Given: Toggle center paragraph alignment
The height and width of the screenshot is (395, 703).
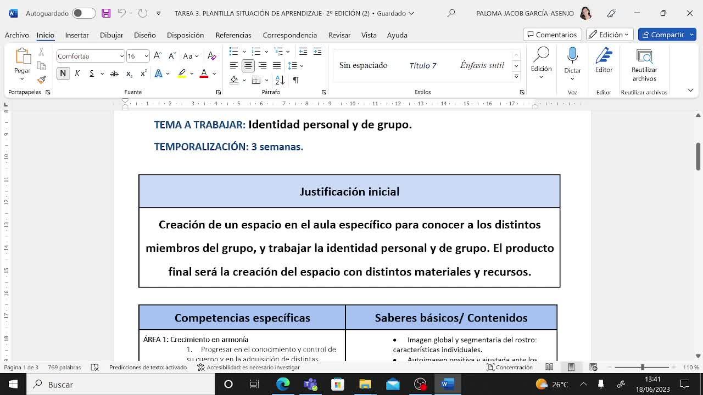Looking at the screenshot, I should tap(248, 66).
